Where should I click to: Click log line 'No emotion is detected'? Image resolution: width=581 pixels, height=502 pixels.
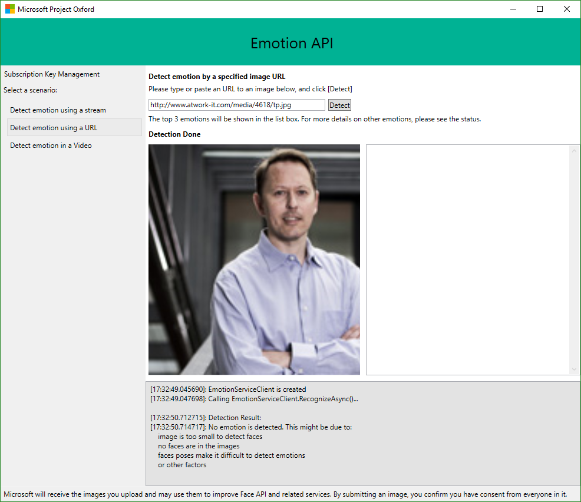[251, 427]
